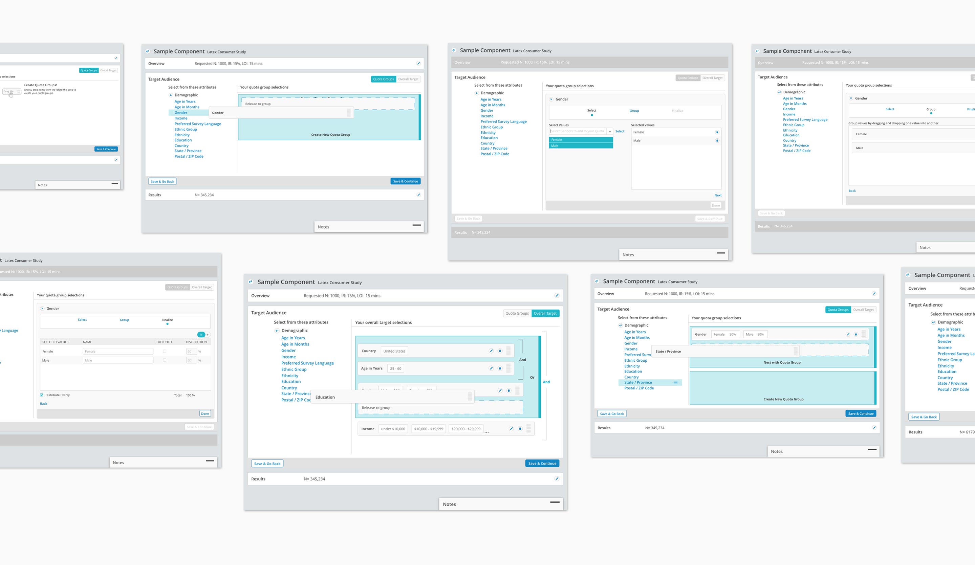Open the Group step in the Gender Select-step wizard
The width and height of the screenshot is (975, 565).
click(634, 111)
